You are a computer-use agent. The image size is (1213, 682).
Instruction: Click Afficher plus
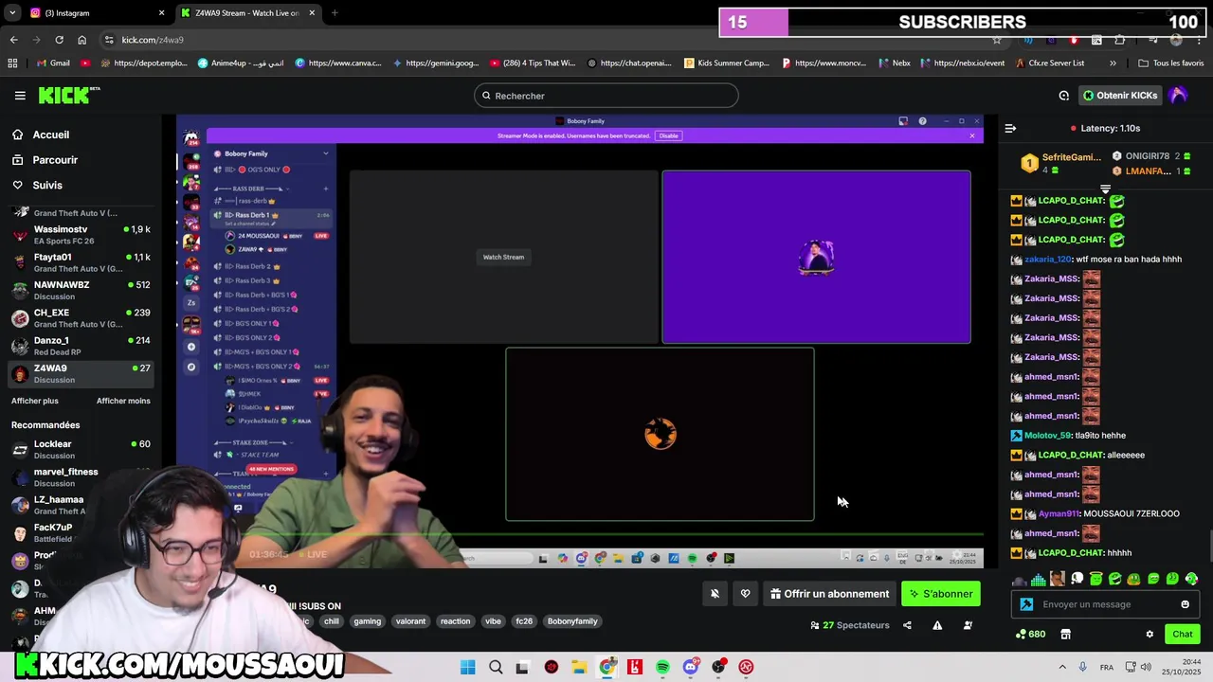tap(35, 401)
